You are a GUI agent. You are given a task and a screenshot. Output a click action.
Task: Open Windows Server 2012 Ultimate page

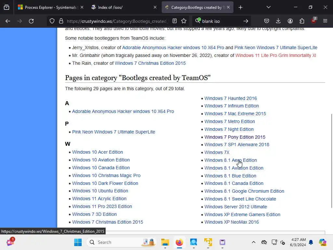coord(236,207)
